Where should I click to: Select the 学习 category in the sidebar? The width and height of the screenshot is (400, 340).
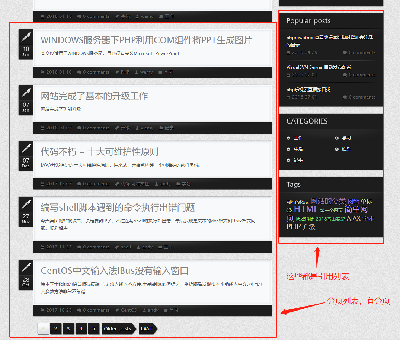346,138
